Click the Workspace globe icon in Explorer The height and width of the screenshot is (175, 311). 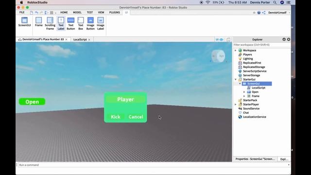(240, 51)
